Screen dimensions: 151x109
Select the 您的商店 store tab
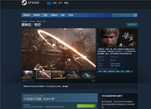point(27,15)
